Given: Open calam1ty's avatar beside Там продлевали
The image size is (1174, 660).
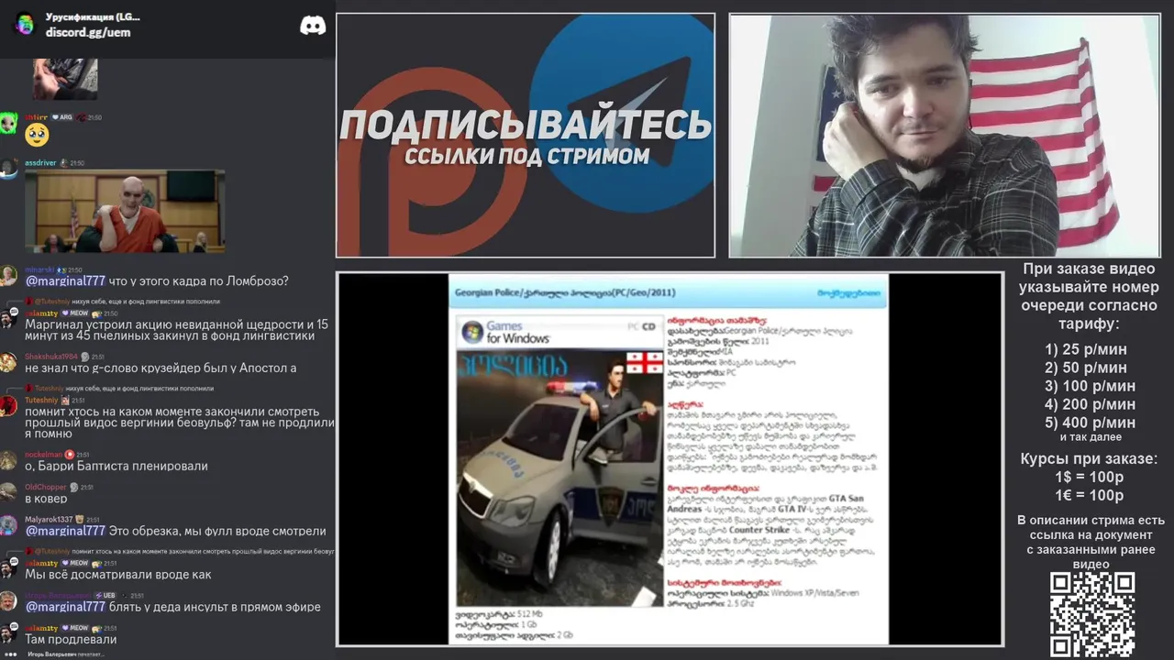Looking at the screenshot, I should 8,633.
